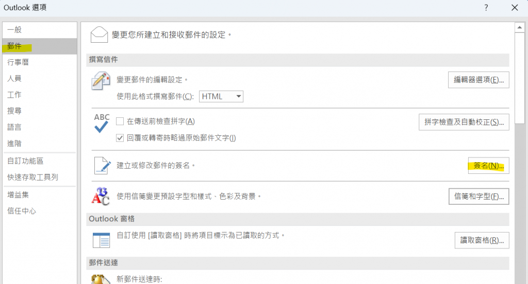528x284 pixels.
Task: Click the stationery and fonts ABC icon
Action: 101,197
